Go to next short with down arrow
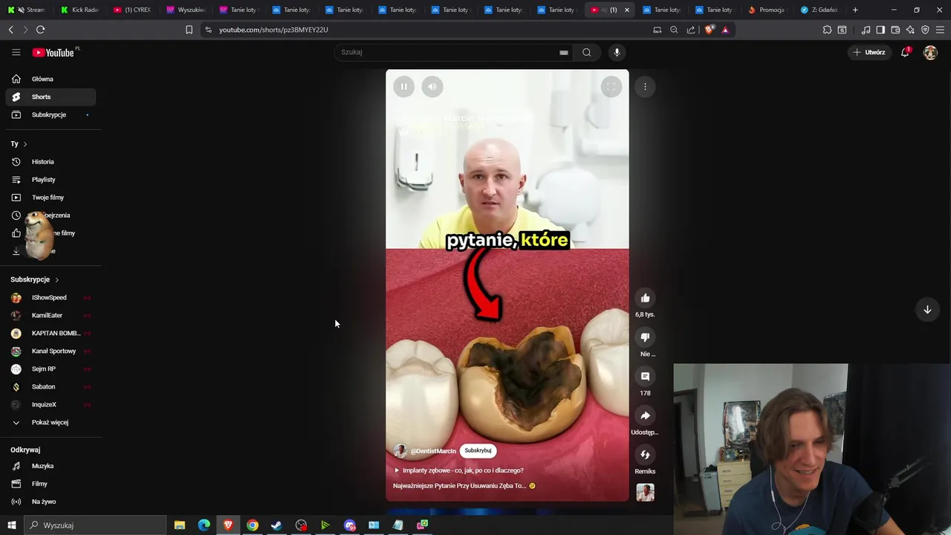 click(927, 310)
